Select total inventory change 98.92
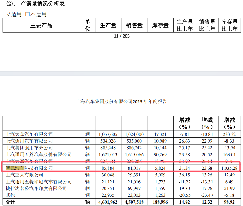This screenshot has width=243, height=206. pos(229,202)
